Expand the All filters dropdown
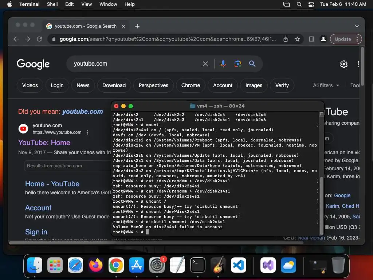Image resolution: width=373 pixels, height=280 pixels. pyautogui.click(x=326, y=85)
